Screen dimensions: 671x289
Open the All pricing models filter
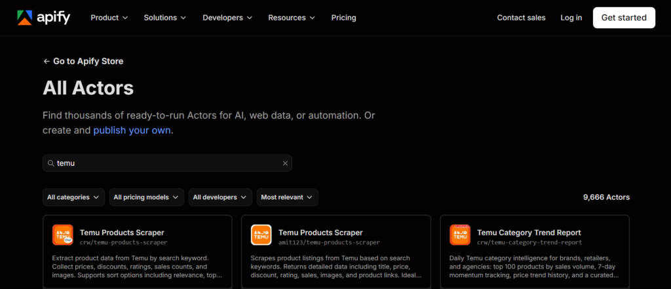(x=147, y=197)
